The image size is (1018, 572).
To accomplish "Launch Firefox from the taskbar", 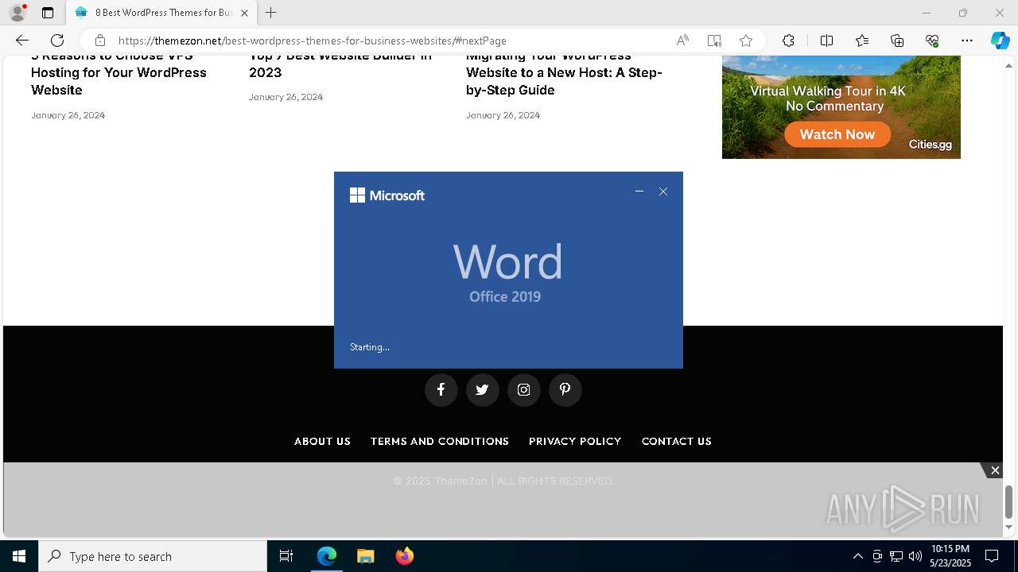I will (404, 556).
